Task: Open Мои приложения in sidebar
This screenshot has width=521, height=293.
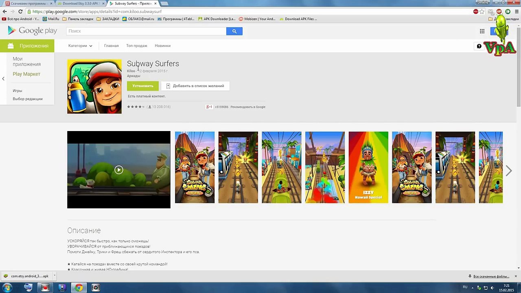Action: 26,61
